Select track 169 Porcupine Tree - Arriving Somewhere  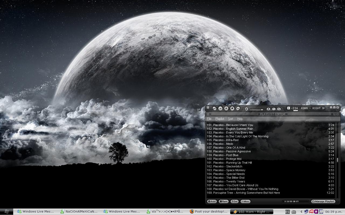[270, 193]
